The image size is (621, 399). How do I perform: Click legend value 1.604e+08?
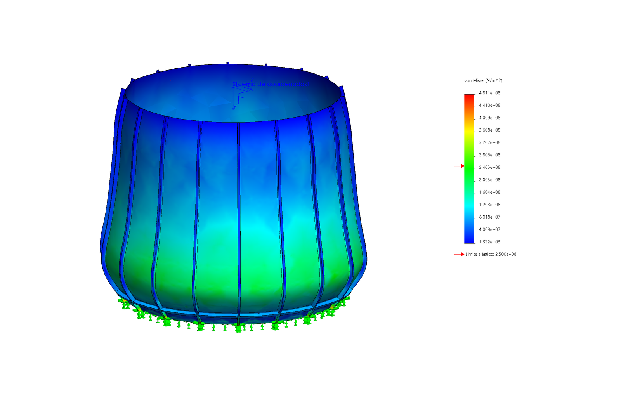tap(489, 192)
